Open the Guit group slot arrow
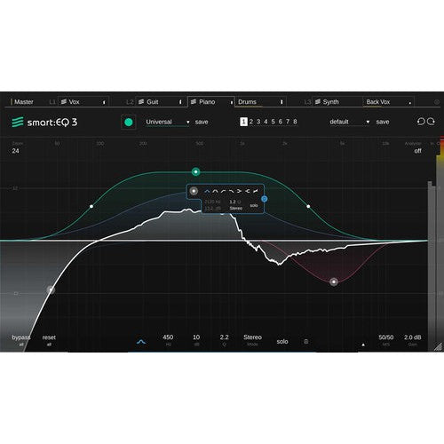Viewport: 444px width, 444px height. click(x=180, y=102)
